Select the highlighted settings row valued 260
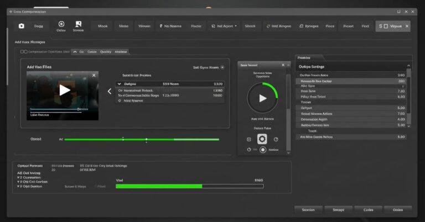The height and width of the screenshot is (222, 425). (351, 81)
